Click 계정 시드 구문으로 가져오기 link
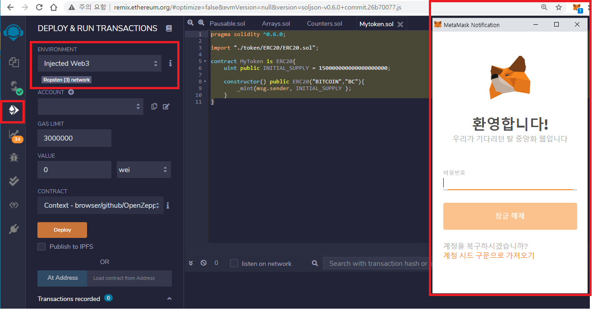The width and height of the screenshot is (593, 310). point(489,255)
